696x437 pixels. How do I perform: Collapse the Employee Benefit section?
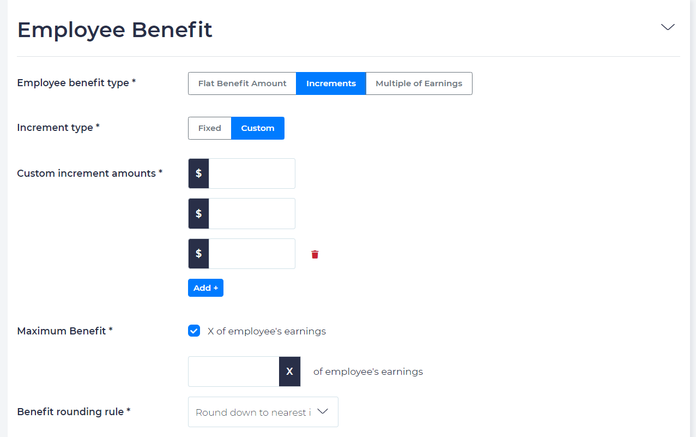pos(668,27)
